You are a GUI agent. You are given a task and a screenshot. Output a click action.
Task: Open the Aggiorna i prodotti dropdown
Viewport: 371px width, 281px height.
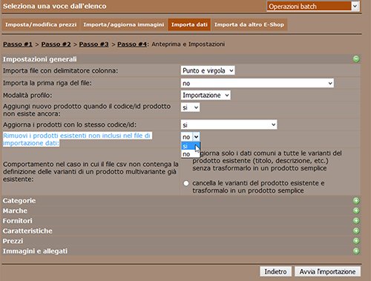(x=229, y=125)
